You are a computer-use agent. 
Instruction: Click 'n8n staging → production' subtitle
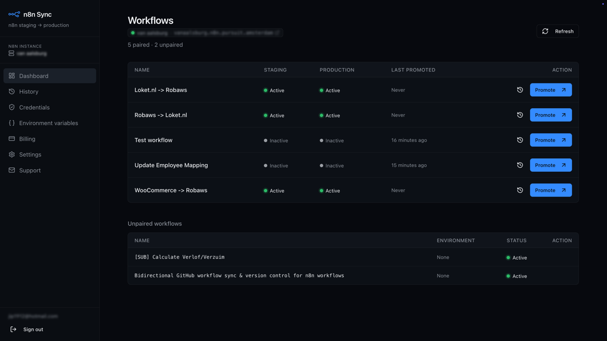click(38, 25)
